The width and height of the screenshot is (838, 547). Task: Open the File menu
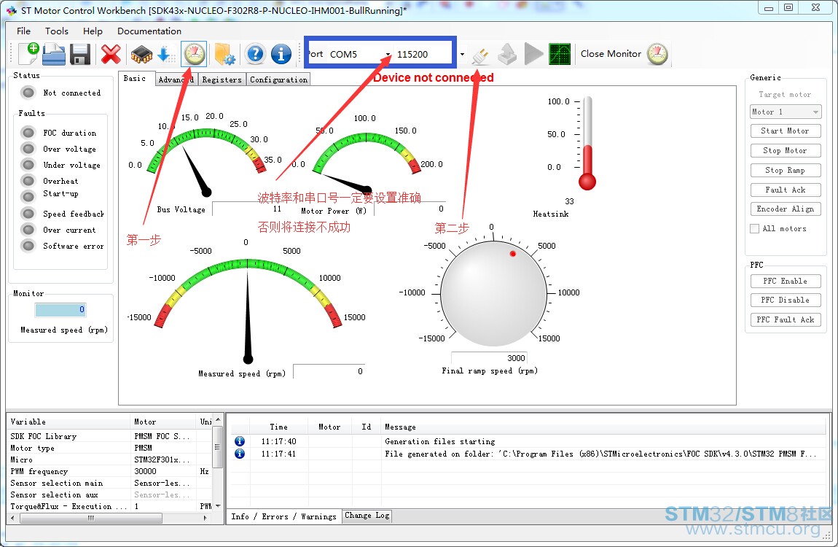(23, 31)
